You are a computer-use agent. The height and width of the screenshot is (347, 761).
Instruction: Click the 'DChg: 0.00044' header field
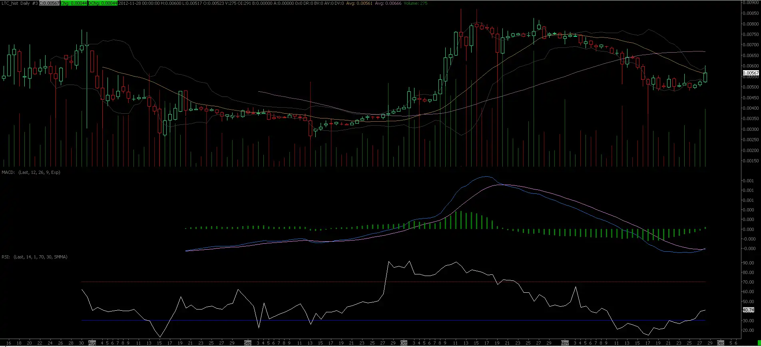[x=103, y=3]
